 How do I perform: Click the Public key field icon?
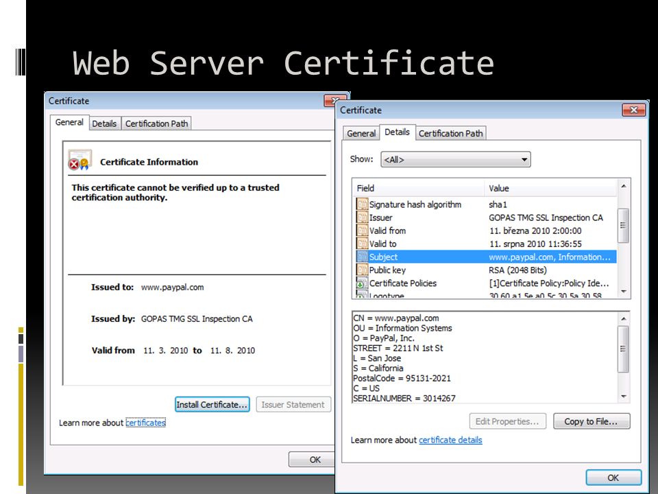click(x=362, y=270)
